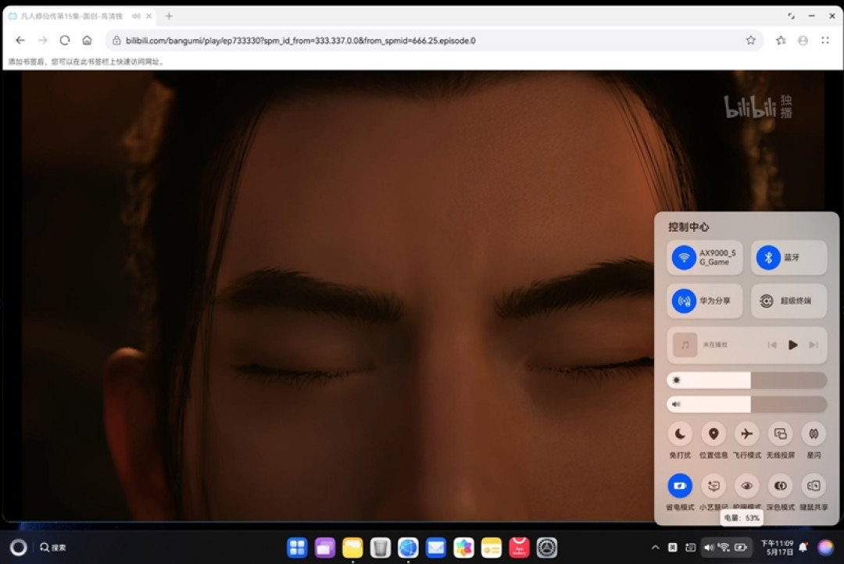Screen dimensions: 844x564
Task: Click the 华为分享 Huawei Share tile
Action: click(x=705, y=301)
